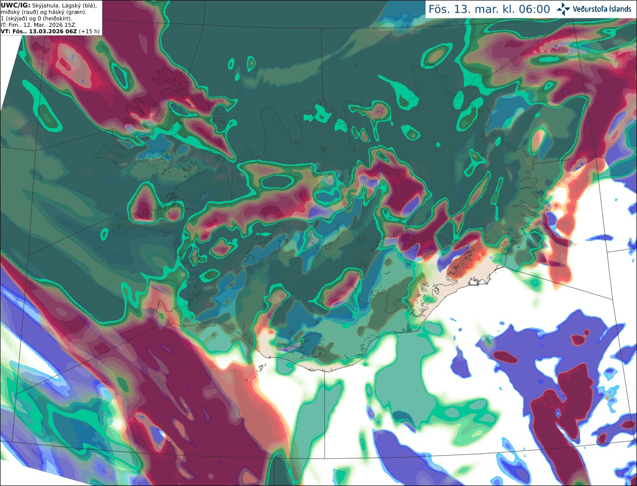Click the 'IT: Fim.. 12. Mar.. 2026 15Z' line
The height and width of the screenshot is (486, 637).
(x=37, y=25)
